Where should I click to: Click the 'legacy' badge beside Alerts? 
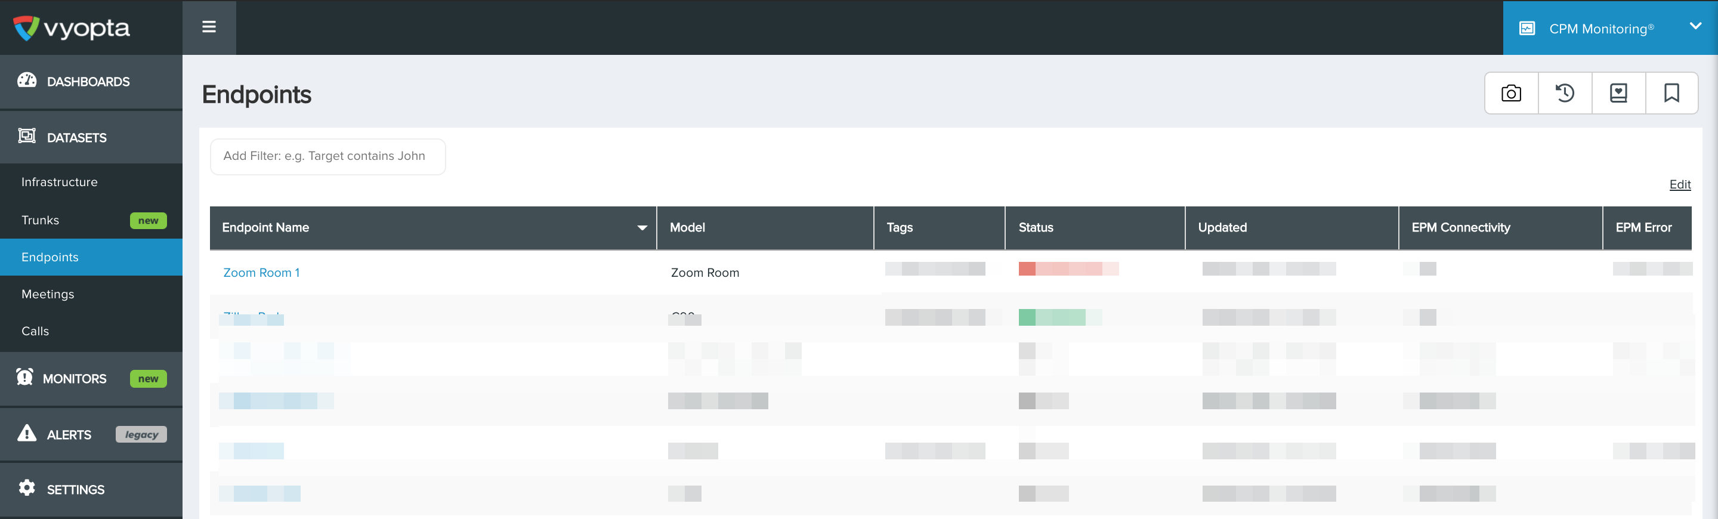click(x=141, y=435)
